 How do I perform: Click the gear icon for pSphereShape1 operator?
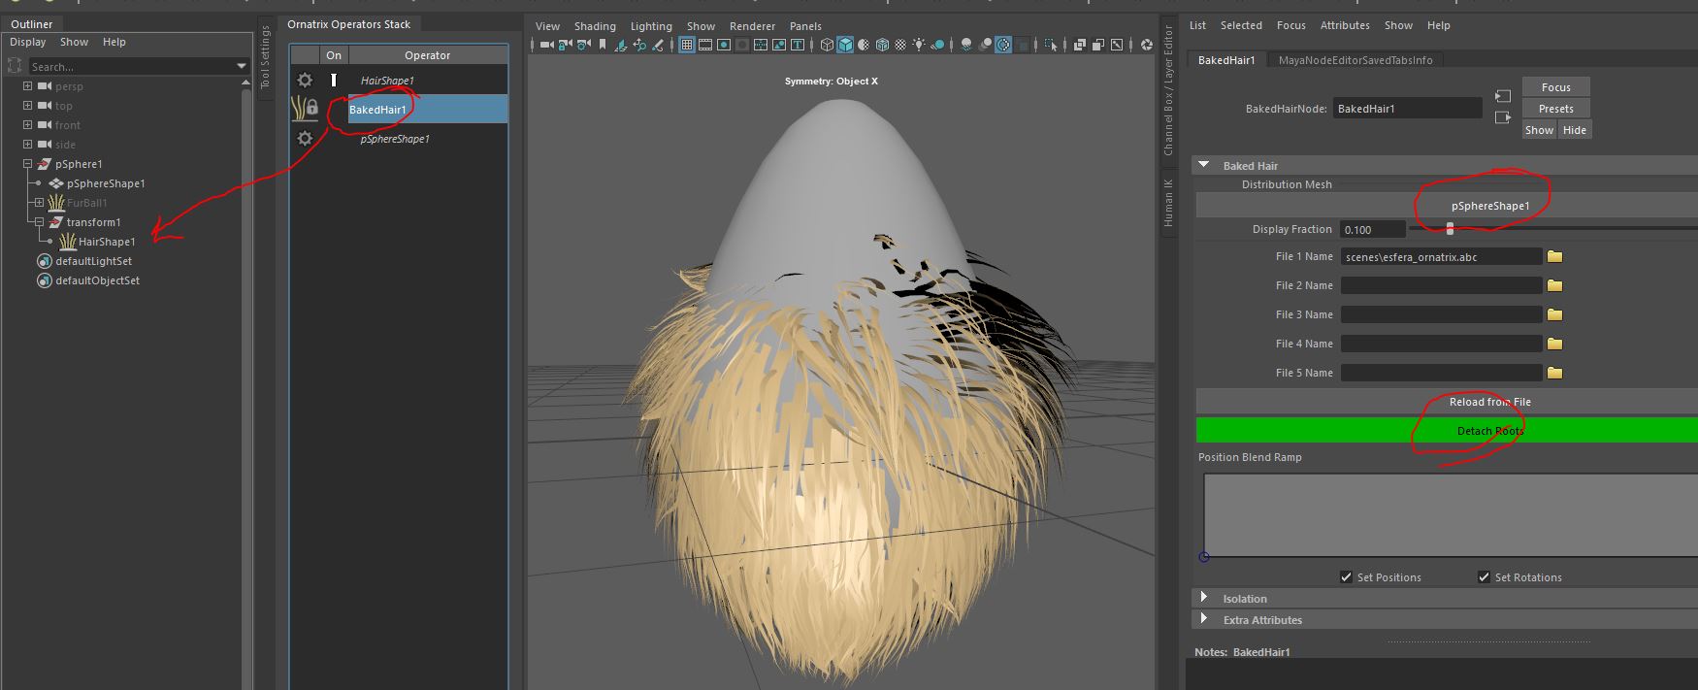tap(305, 139)
